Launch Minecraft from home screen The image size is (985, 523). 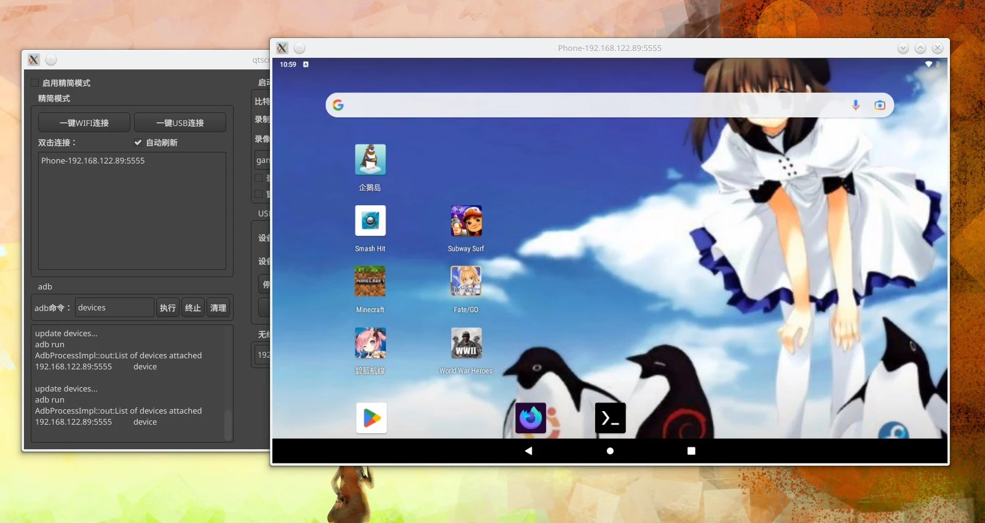tap(370, 281)
